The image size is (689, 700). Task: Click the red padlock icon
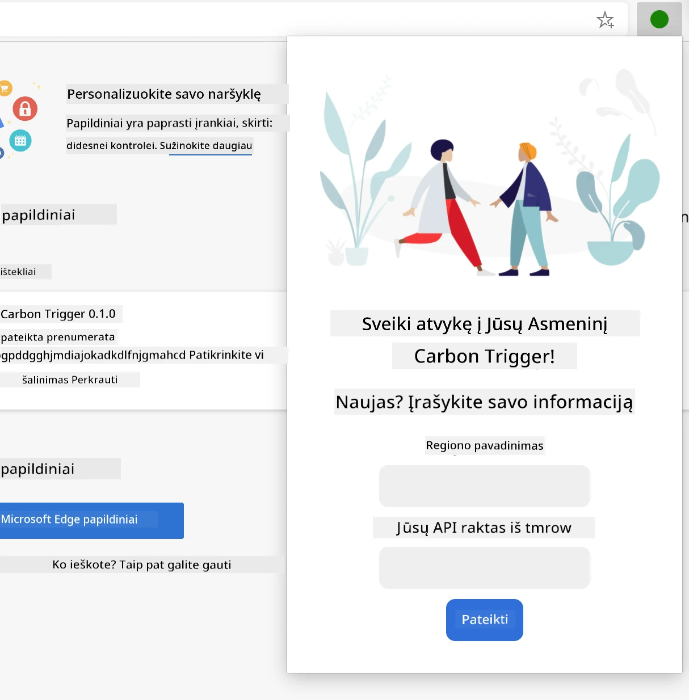(x=25, y=108)
